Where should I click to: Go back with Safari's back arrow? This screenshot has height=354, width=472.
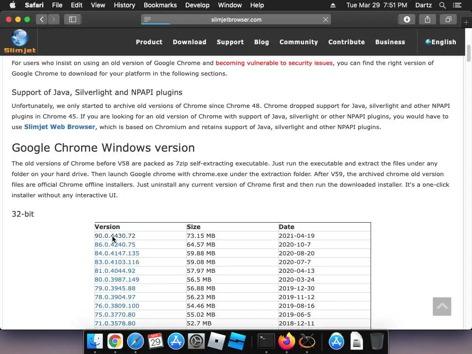42,19
